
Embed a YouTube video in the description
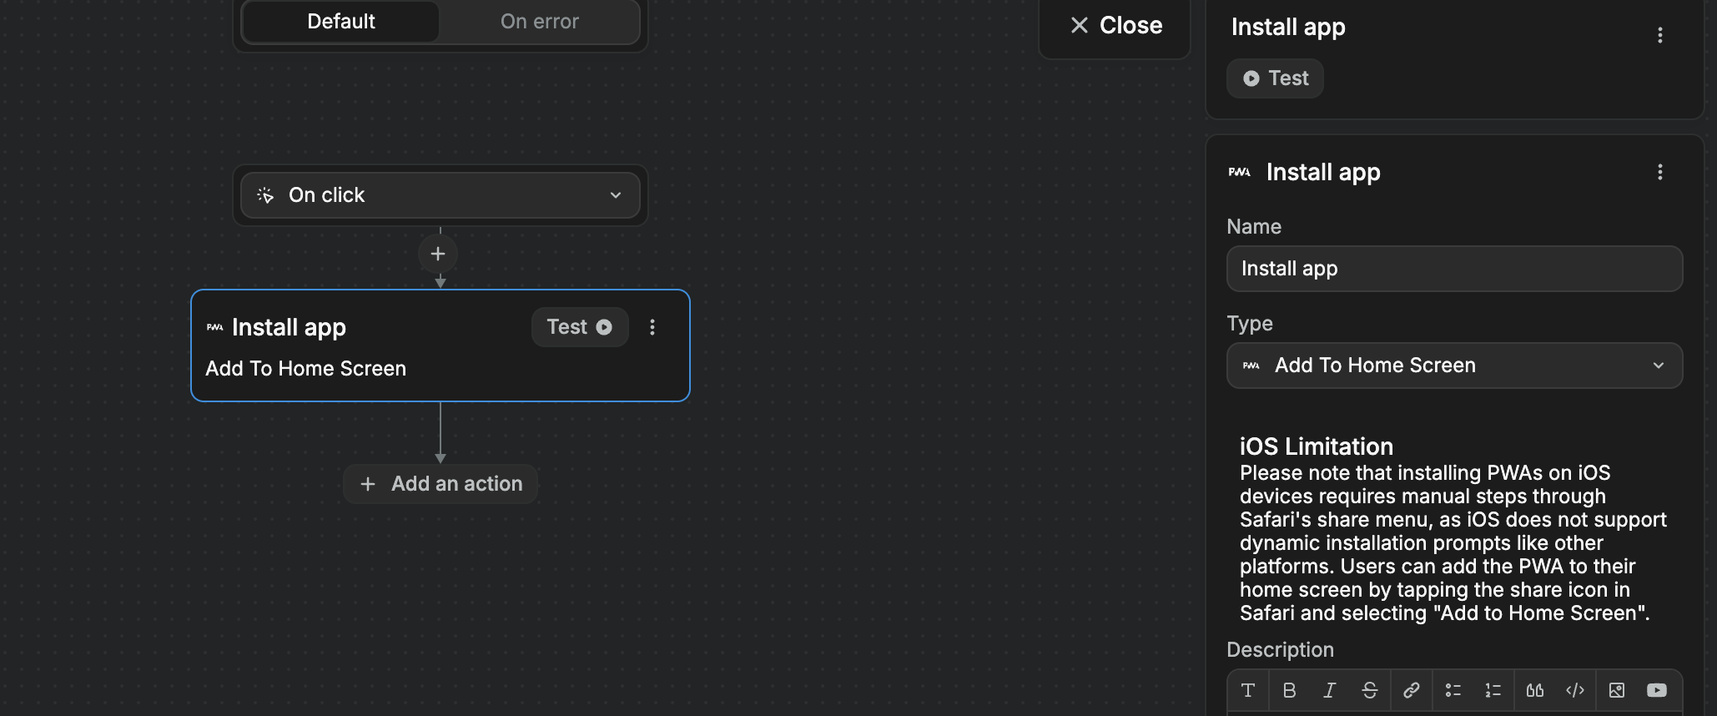(x=1657, y=690)
